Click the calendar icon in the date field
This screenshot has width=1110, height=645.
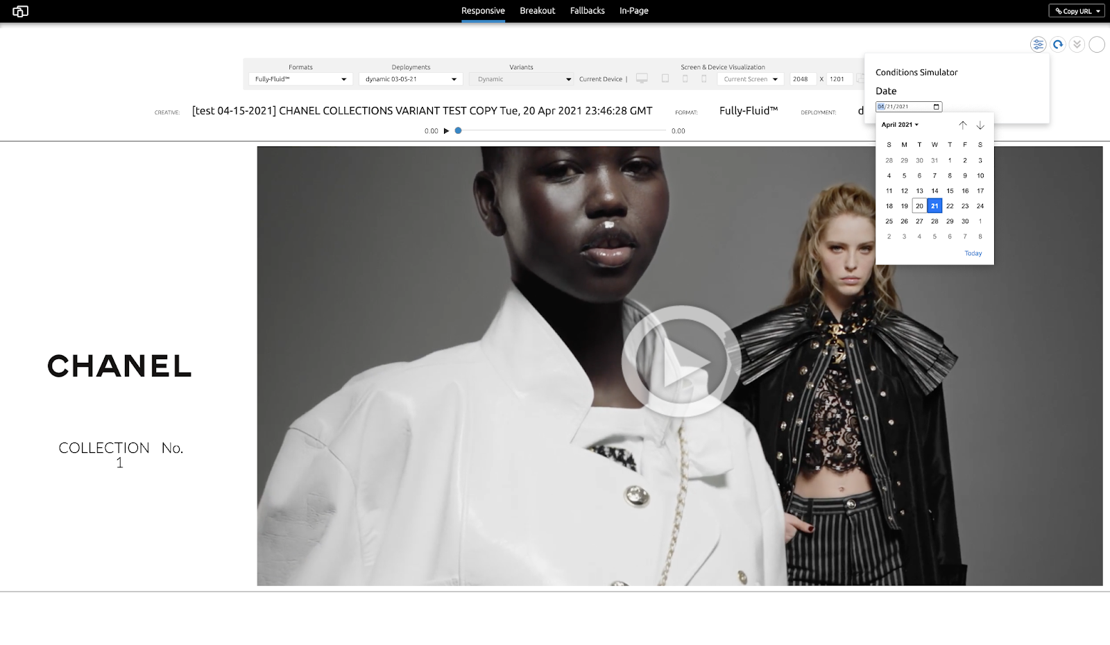click(936, 107)
